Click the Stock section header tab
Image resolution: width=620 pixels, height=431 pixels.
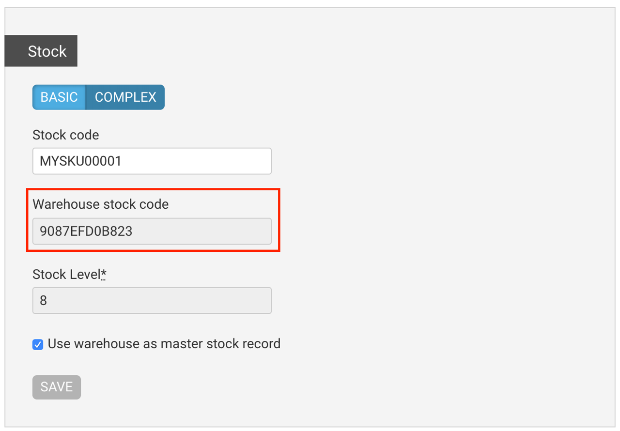click(x=41, y=51)
